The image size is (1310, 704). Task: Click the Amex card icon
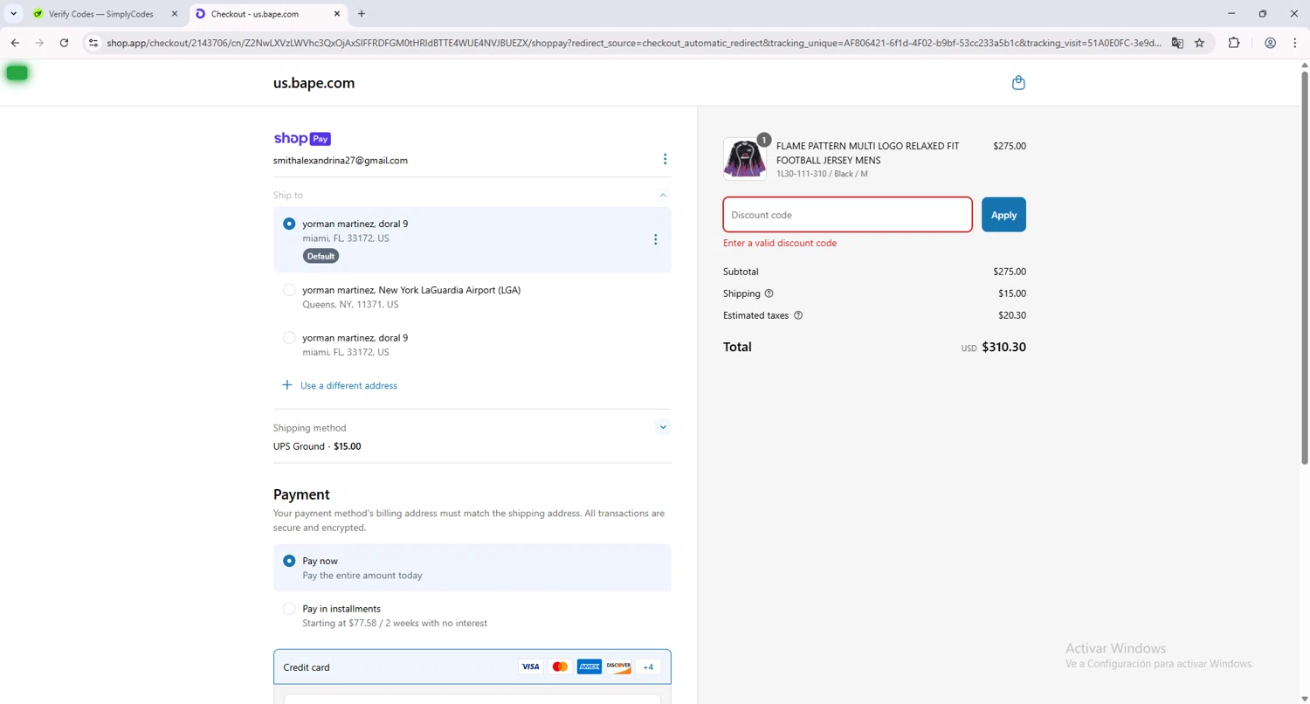click(589, 666)
